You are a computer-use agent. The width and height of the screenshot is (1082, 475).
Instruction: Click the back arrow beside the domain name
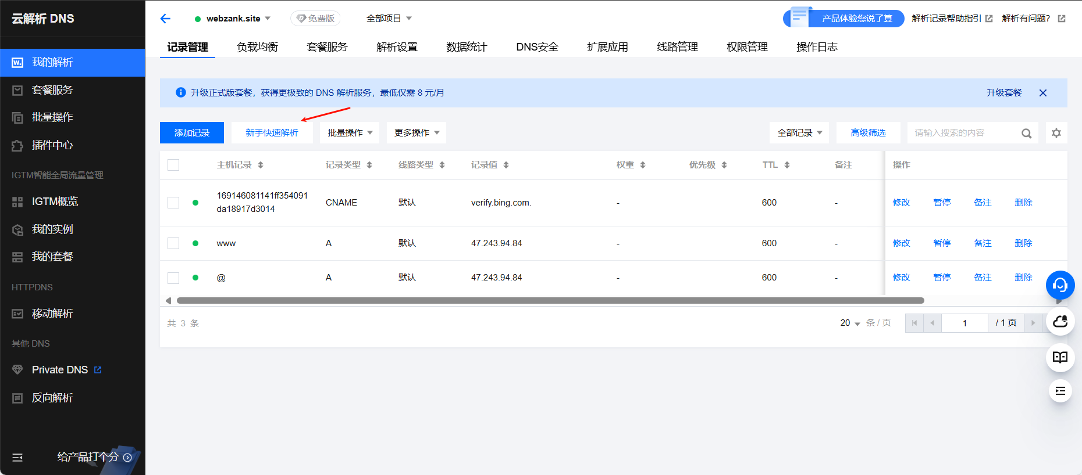165,19
